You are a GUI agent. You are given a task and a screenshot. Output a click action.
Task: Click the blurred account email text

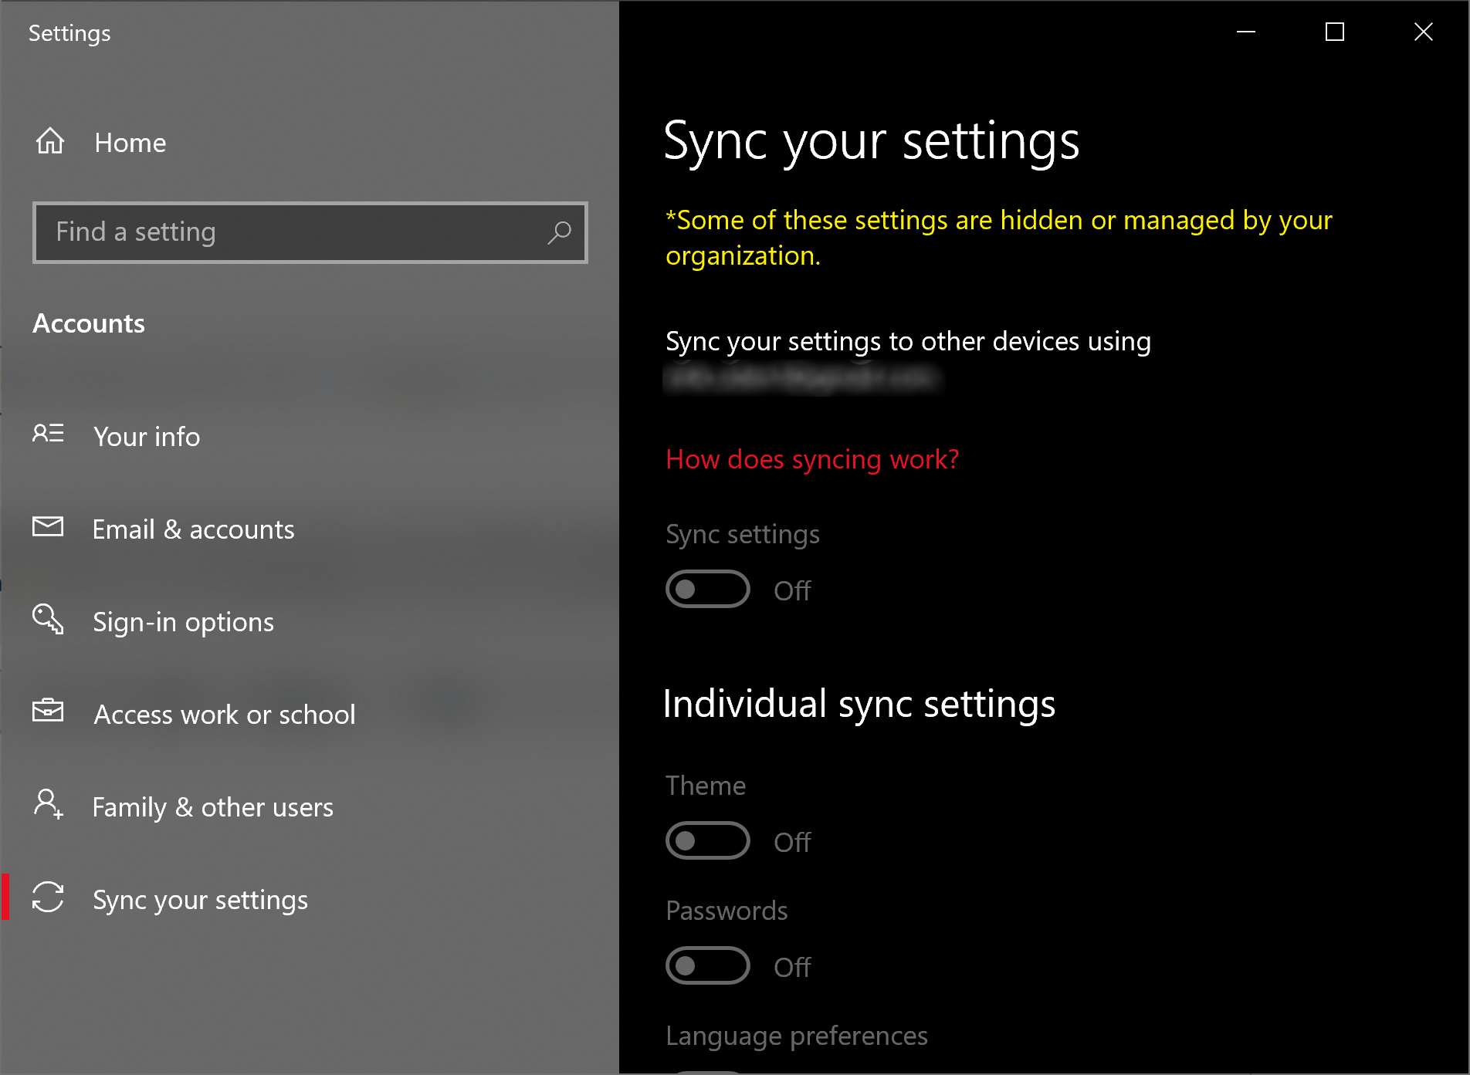pyautogui.click(x=803, y=378)
